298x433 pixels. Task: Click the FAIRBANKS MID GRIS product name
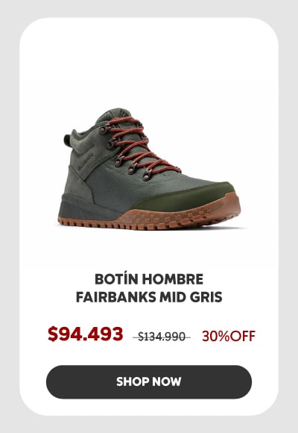(x=149, y=297)
